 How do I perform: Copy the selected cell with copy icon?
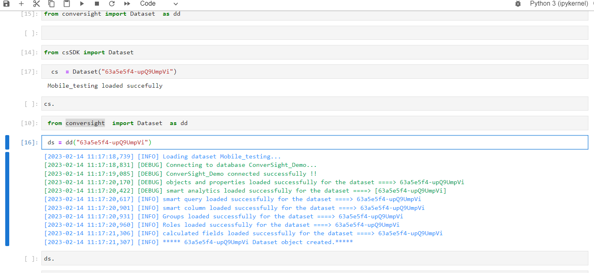click(51, 4)
